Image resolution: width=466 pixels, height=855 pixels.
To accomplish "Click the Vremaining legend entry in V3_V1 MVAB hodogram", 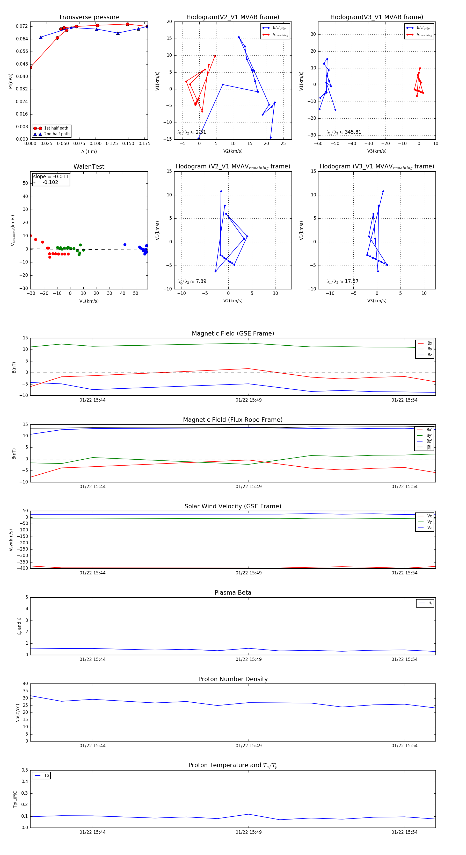I will coord(419,34).
